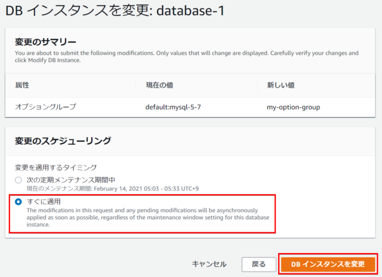This screenshot has height=277, width=382.
Task: Select the next scheduled maintenance window radio button
Action: 19,180
